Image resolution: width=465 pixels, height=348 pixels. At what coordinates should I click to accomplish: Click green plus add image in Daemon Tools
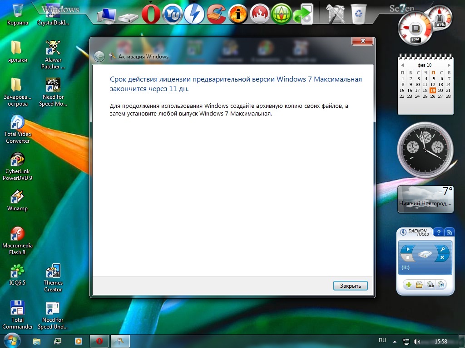[408, 285]
